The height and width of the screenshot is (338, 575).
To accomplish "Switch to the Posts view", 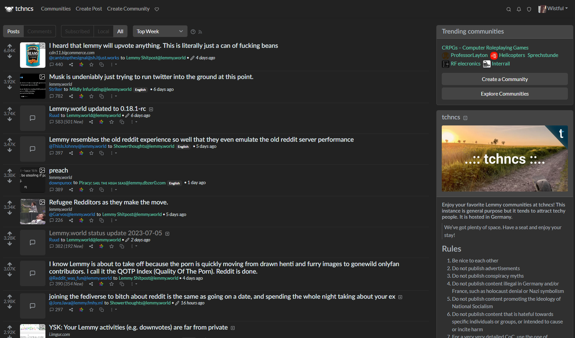I will coord(14,31).
